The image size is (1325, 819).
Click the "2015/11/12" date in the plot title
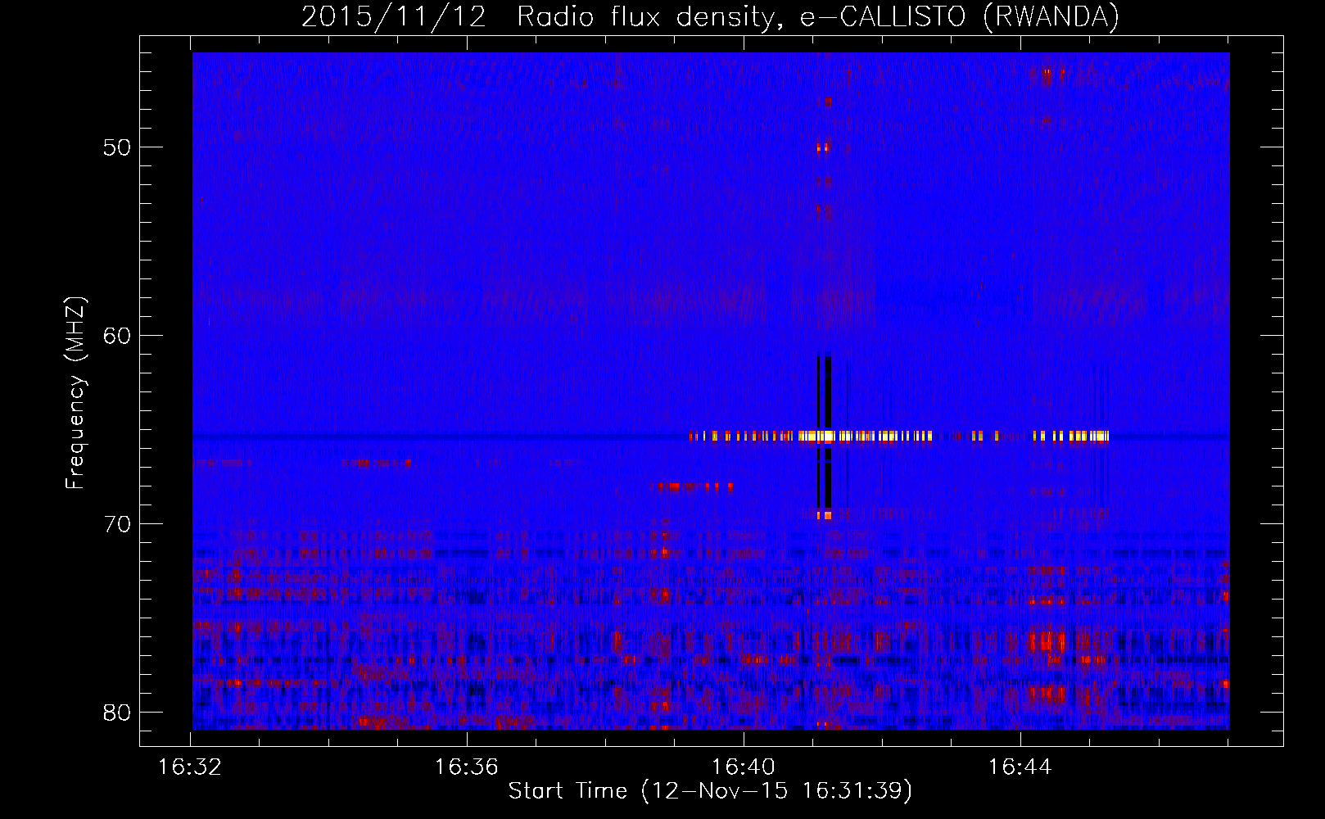click(x=394, y=17)
